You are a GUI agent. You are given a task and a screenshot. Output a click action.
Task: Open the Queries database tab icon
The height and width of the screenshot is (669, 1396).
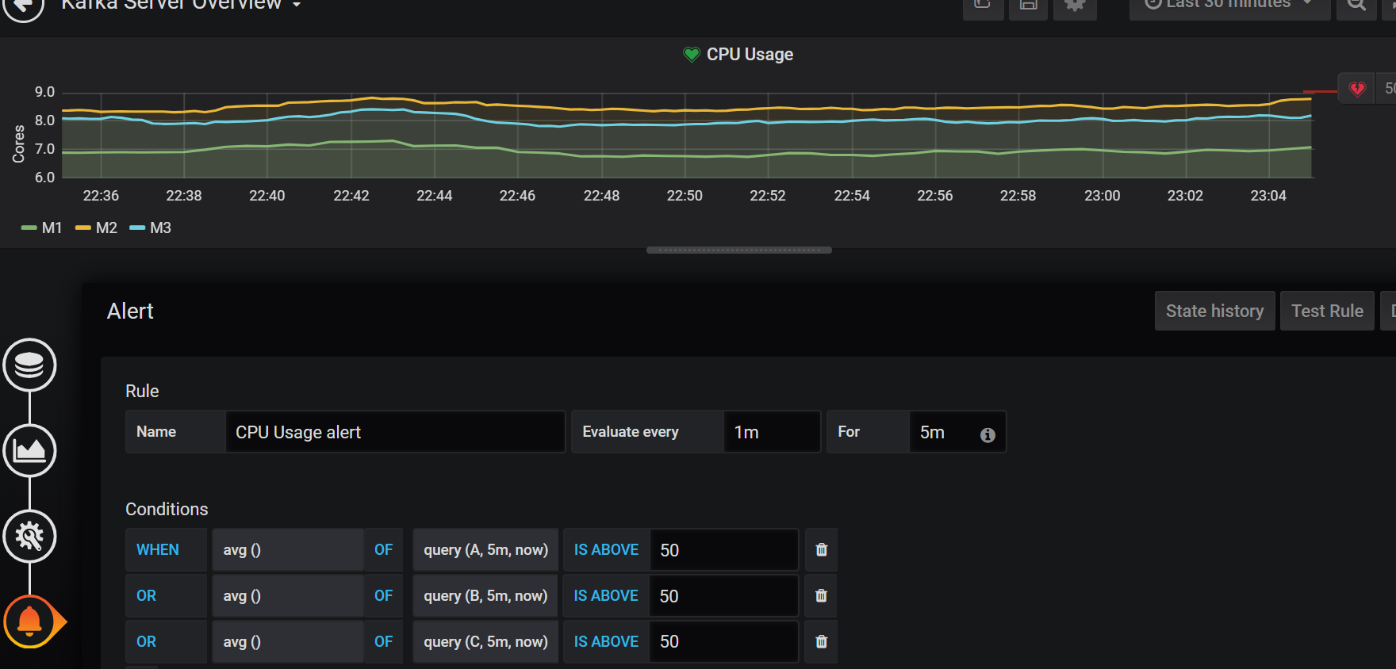[x=29, y=365]
